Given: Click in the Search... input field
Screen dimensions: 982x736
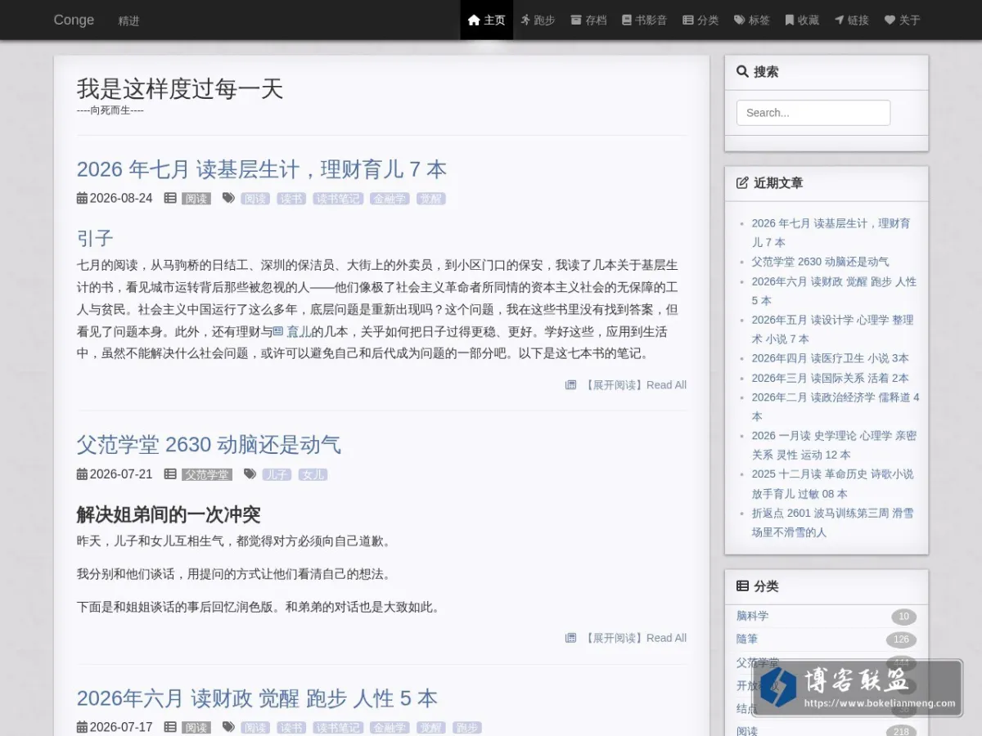Looking at the screenshot, I should click(813, 113).
